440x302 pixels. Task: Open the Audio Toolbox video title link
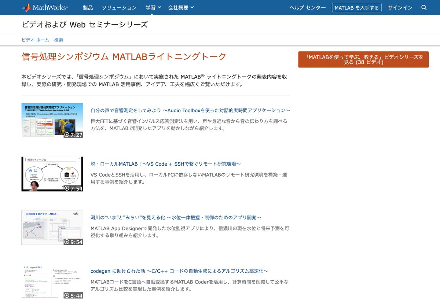pos(190,110)
